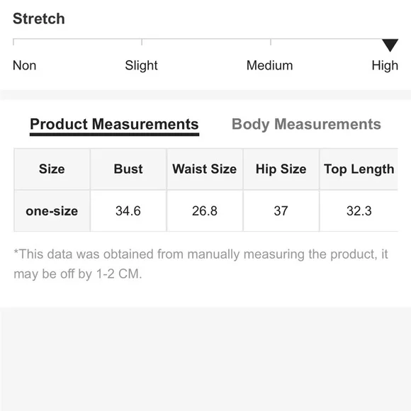Click the Hip Size column header
The width and height of the screenshot is (411, 411).
[x=281, y=169]
